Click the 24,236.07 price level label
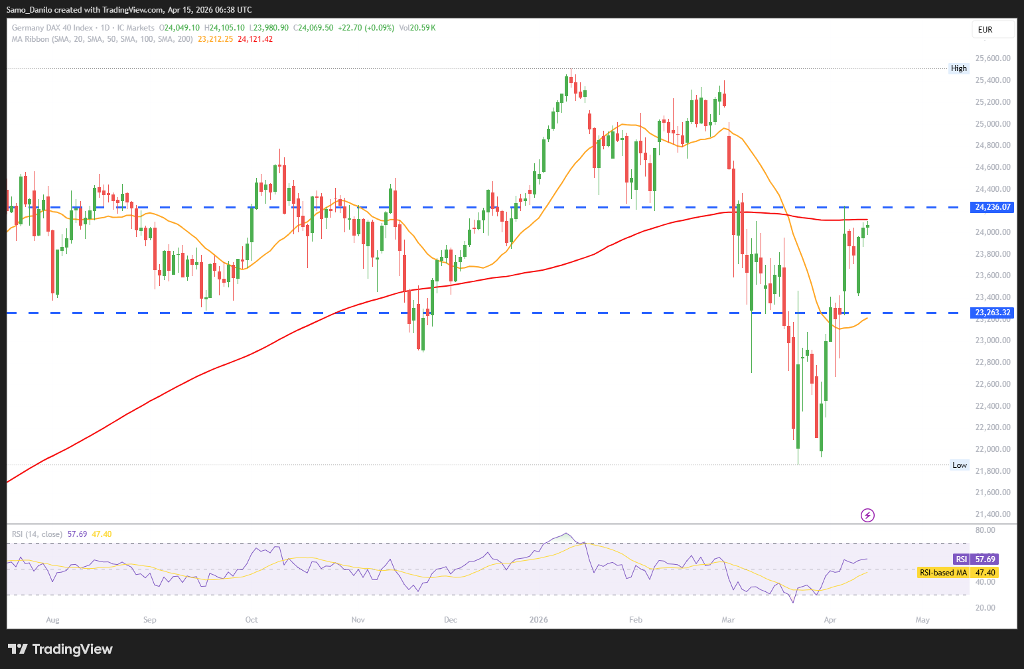The height and width of the screenshot is (669, 1024). coord(992,207)
